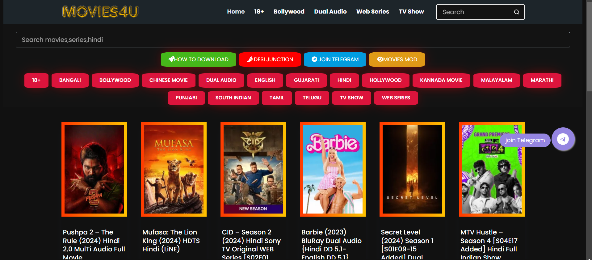Open the Bollywood menu item in navbar
The height and width of the screenshot is (260, 592).
point(289,12)
